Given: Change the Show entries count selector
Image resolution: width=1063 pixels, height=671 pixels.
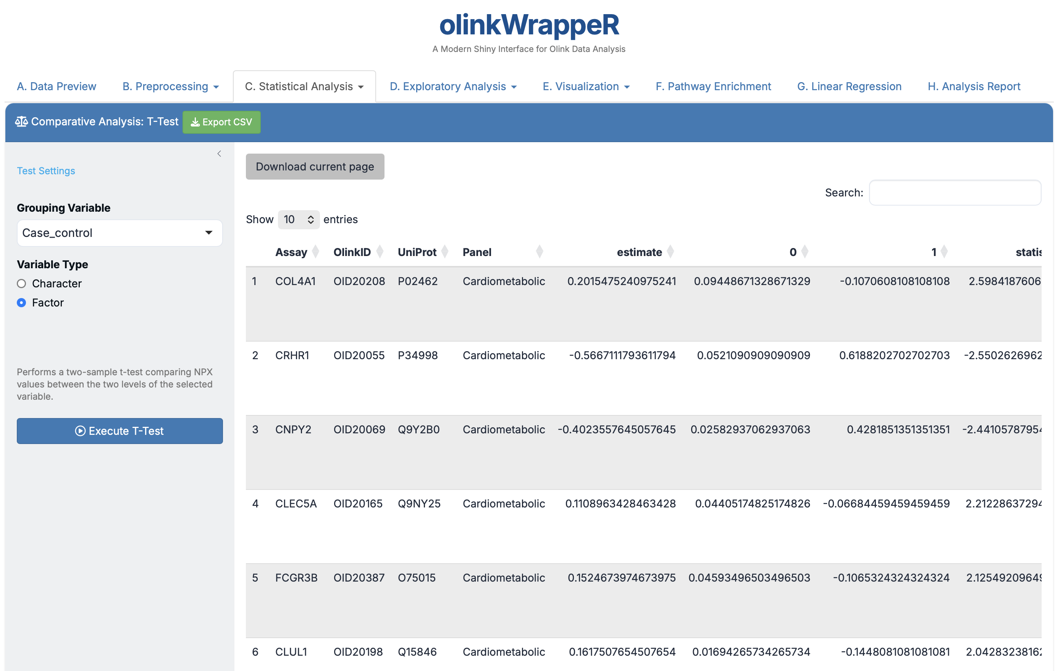Looking at the screenshot, I should coord(299,220).
